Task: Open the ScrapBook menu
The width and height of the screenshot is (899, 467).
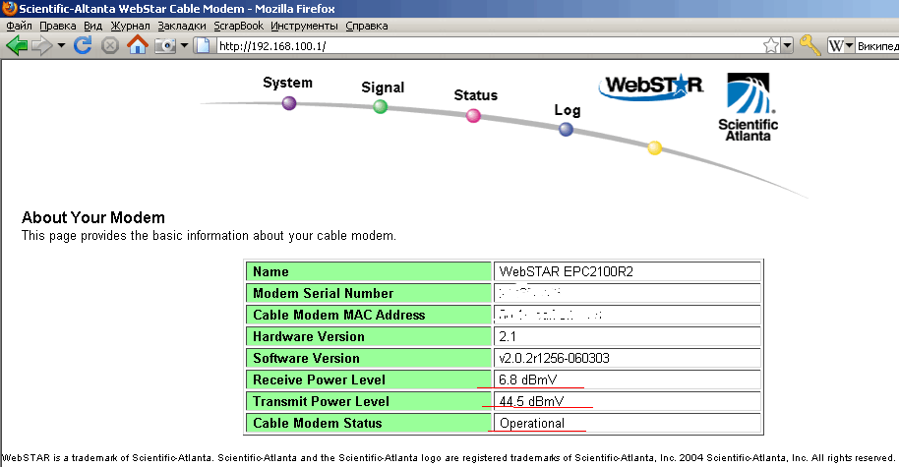Action: tap(240, 25)
